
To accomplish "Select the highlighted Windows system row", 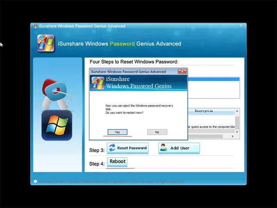I will click(214, 79).
